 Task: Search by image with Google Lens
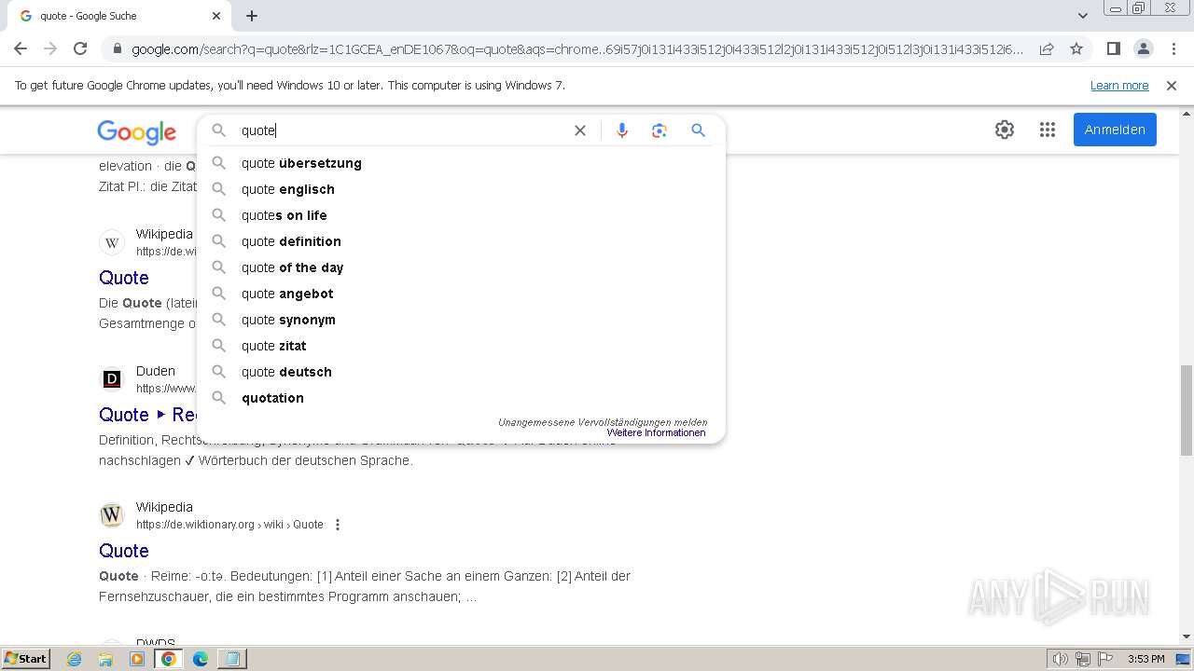click(x=659, y=130)
